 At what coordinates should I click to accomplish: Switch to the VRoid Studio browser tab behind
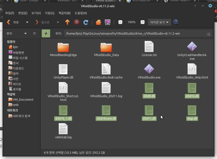coord(106,1)
